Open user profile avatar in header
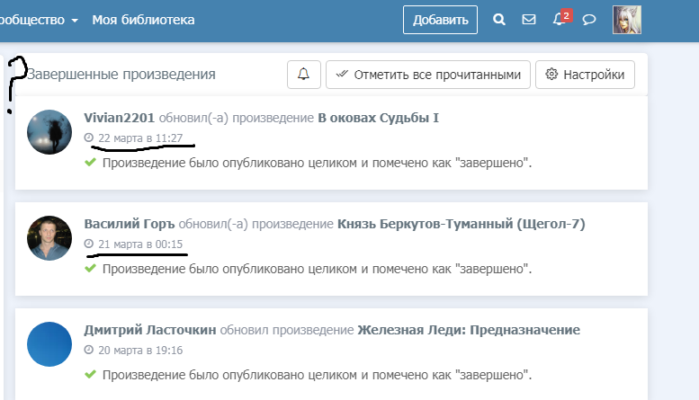Image resolution: width=699 pixels, height=400 pixels. 627,19
